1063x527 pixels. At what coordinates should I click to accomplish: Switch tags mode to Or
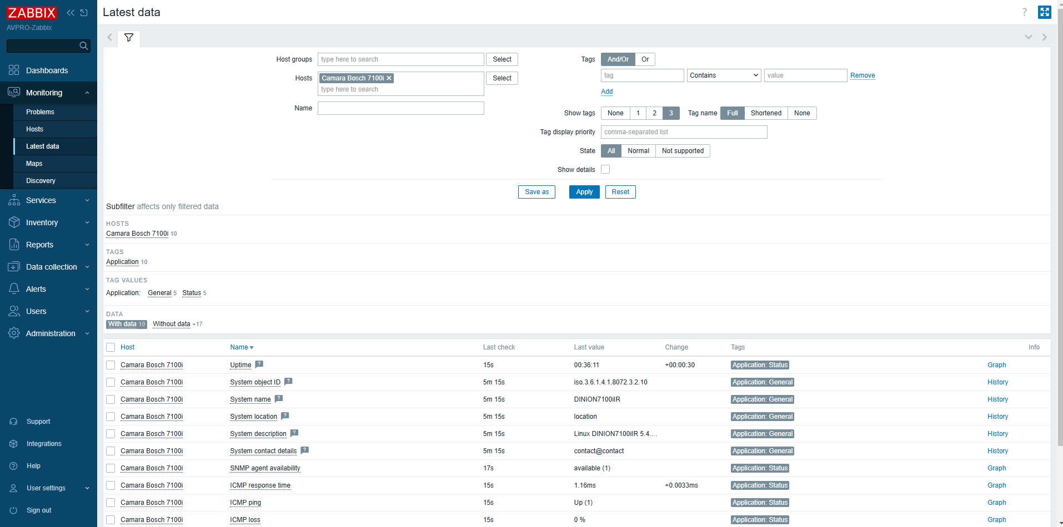[x=645, y=59]
